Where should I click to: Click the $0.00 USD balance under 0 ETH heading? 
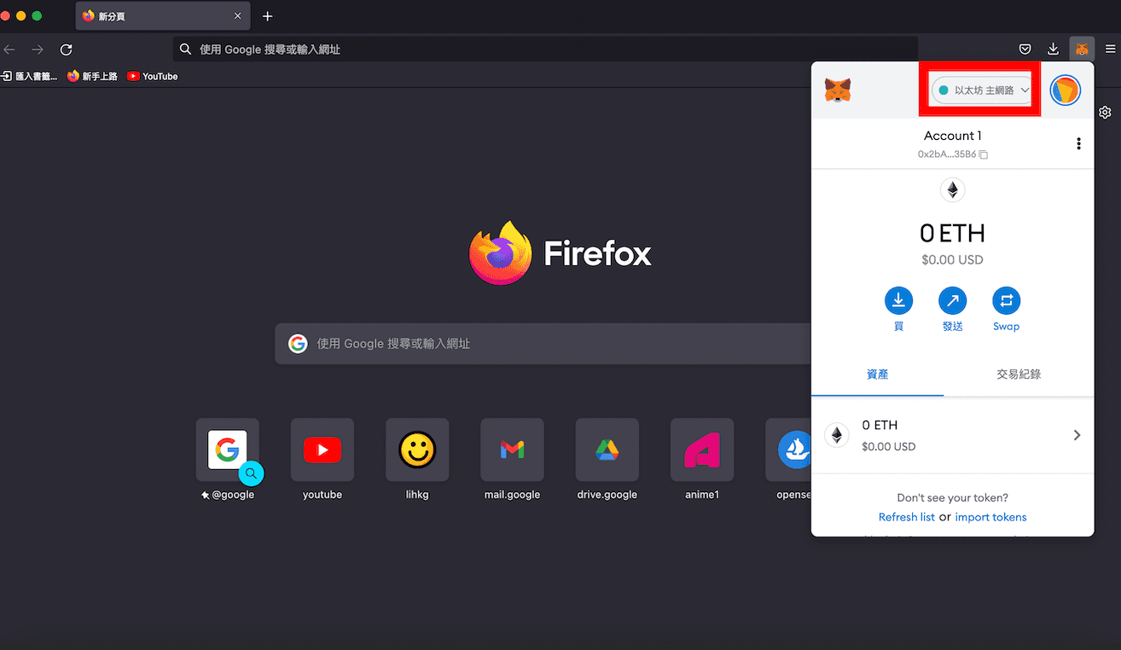pyautogui.click(x=953, y=260)
